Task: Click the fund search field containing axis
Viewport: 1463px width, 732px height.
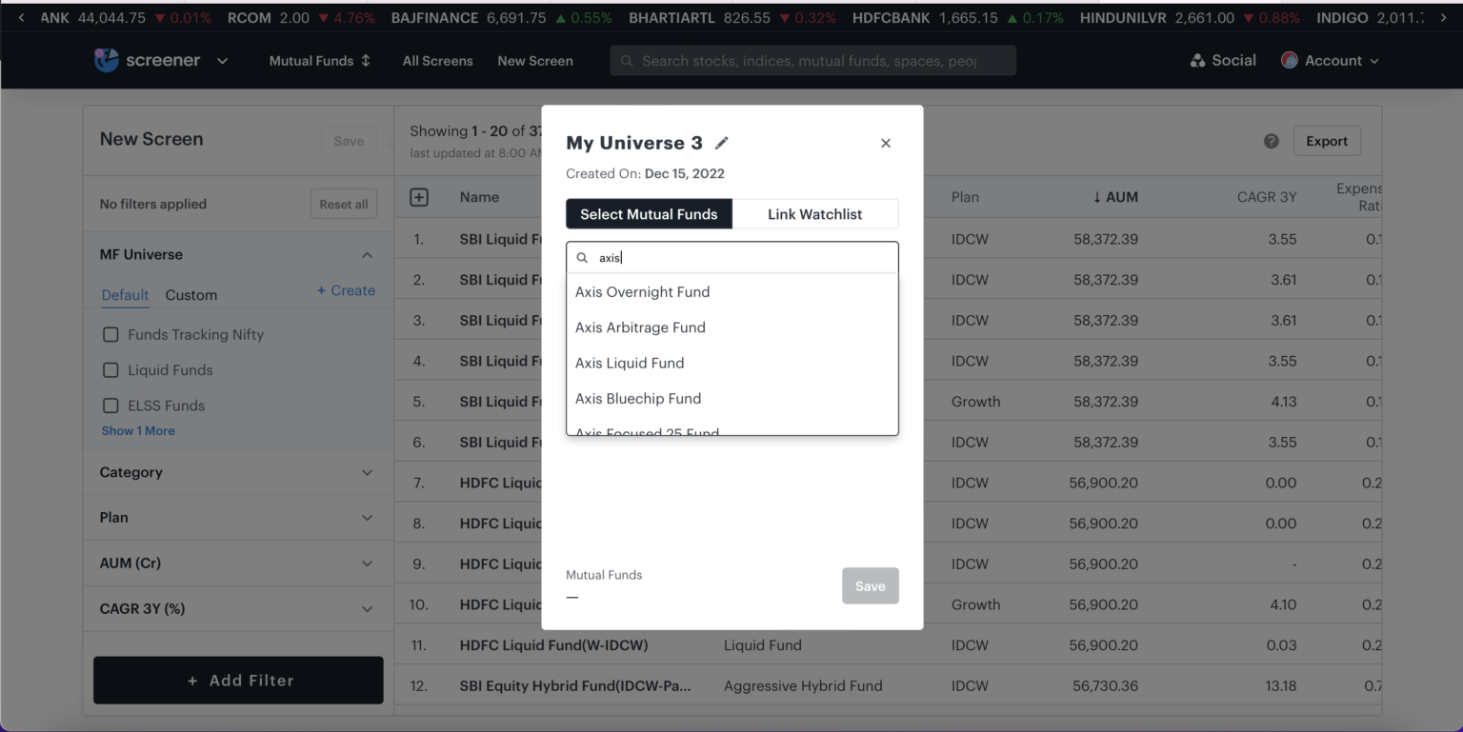Action: pos(743,258)
